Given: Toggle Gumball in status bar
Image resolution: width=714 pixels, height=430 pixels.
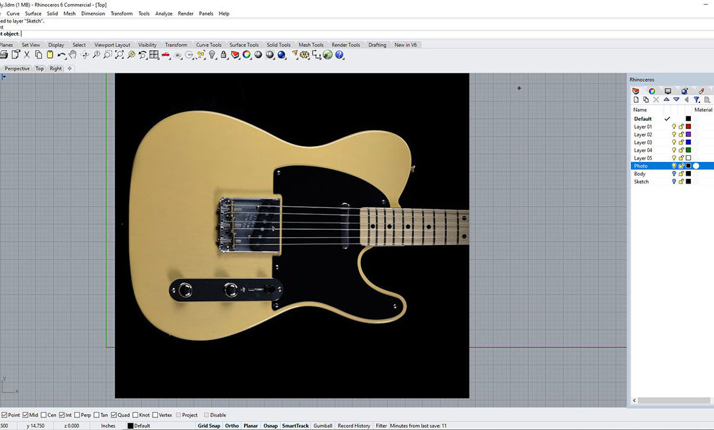Looking at the screenshot, I should [x=323, y=426].
